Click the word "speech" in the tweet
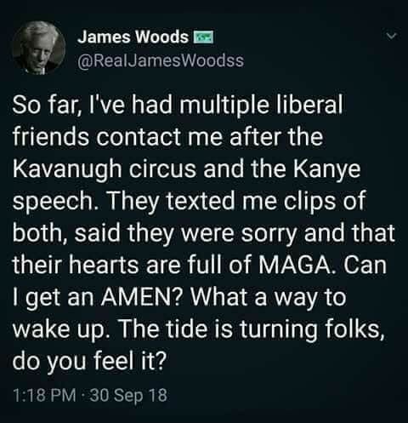 pyautogui.click(x=51, y=201)
